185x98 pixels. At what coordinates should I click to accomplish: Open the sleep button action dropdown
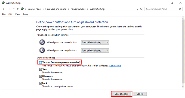[x=95, y=50]
